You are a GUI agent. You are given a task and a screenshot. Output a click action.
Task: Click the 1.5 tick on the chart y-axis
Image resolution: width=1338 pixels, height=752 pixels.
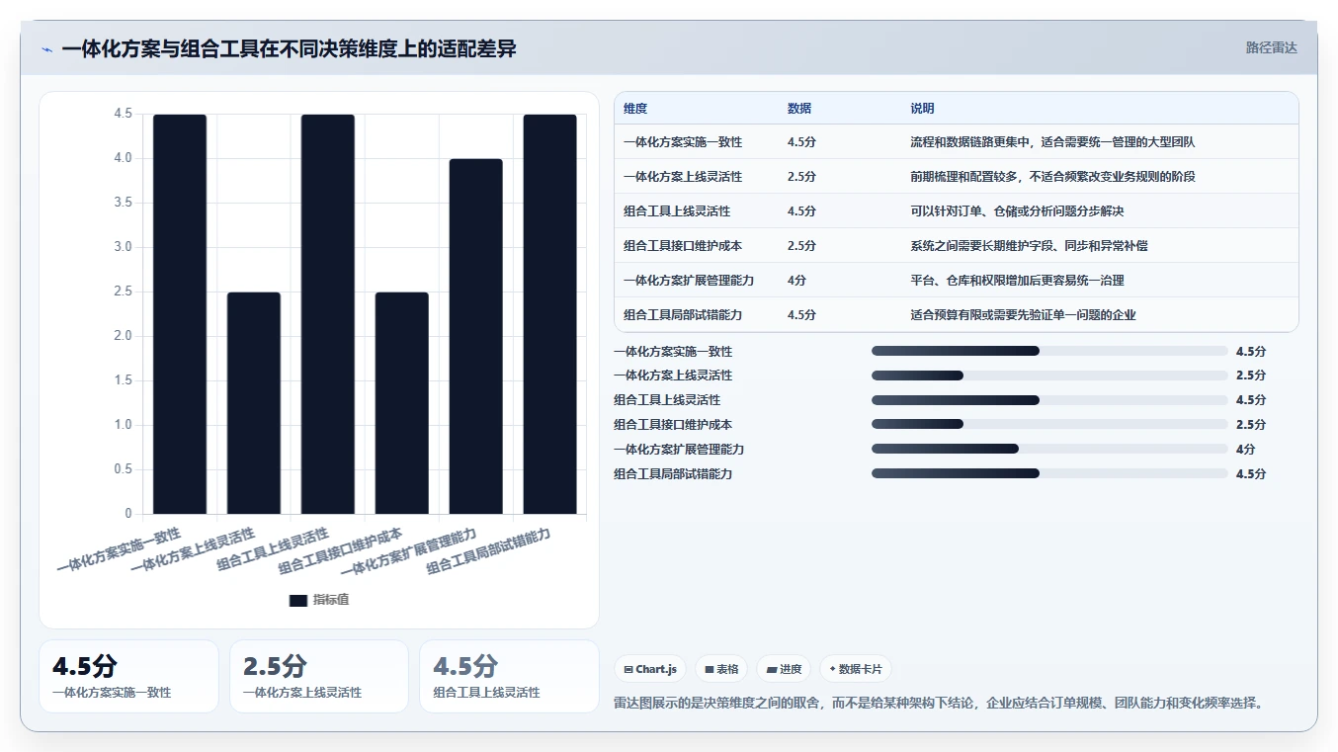pos(123,380)
